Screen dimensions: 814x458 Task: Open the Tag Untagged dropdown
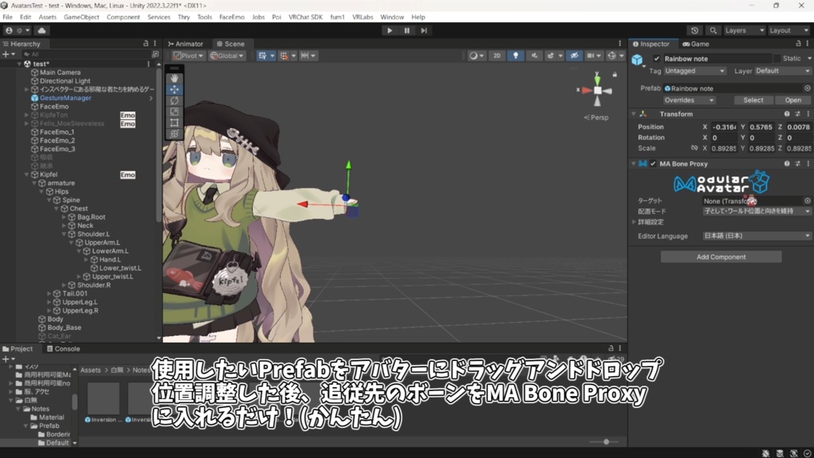tap(694, 71)
